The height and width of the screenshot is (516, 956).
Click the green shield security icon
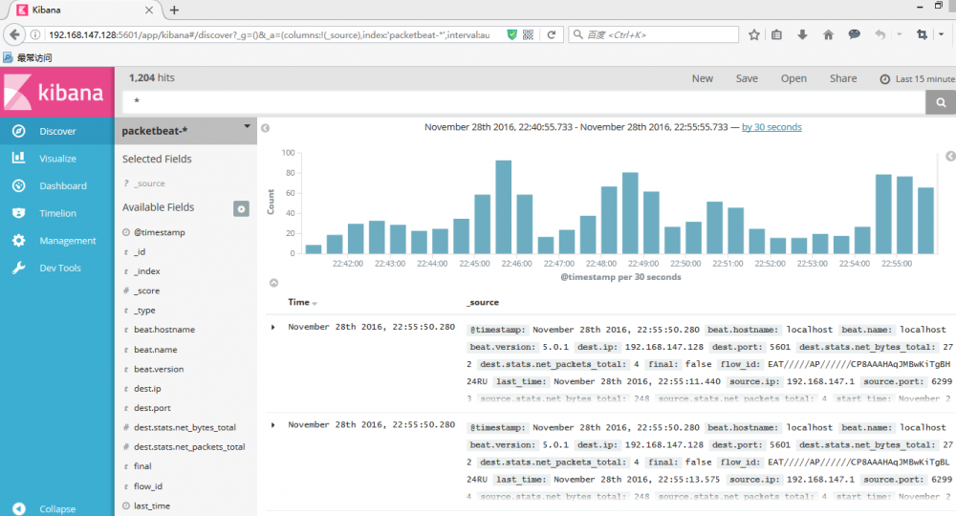tap(512, 34)
